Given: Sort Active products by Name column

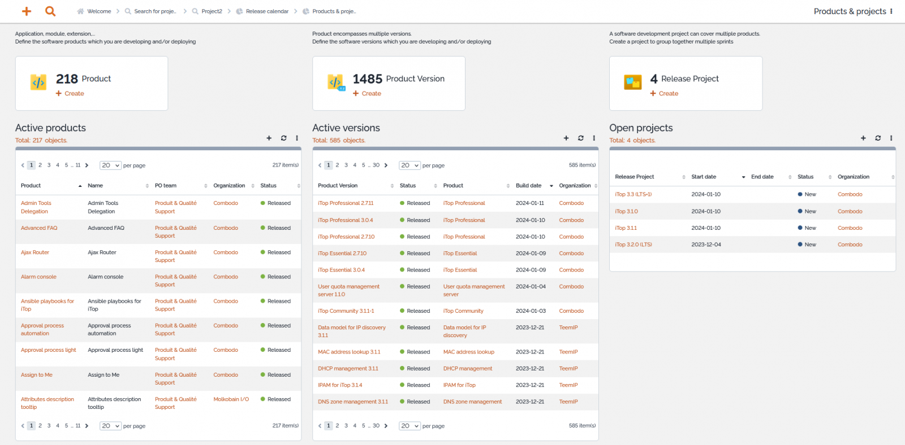Looking at the screenshot, I should (118, 186).
